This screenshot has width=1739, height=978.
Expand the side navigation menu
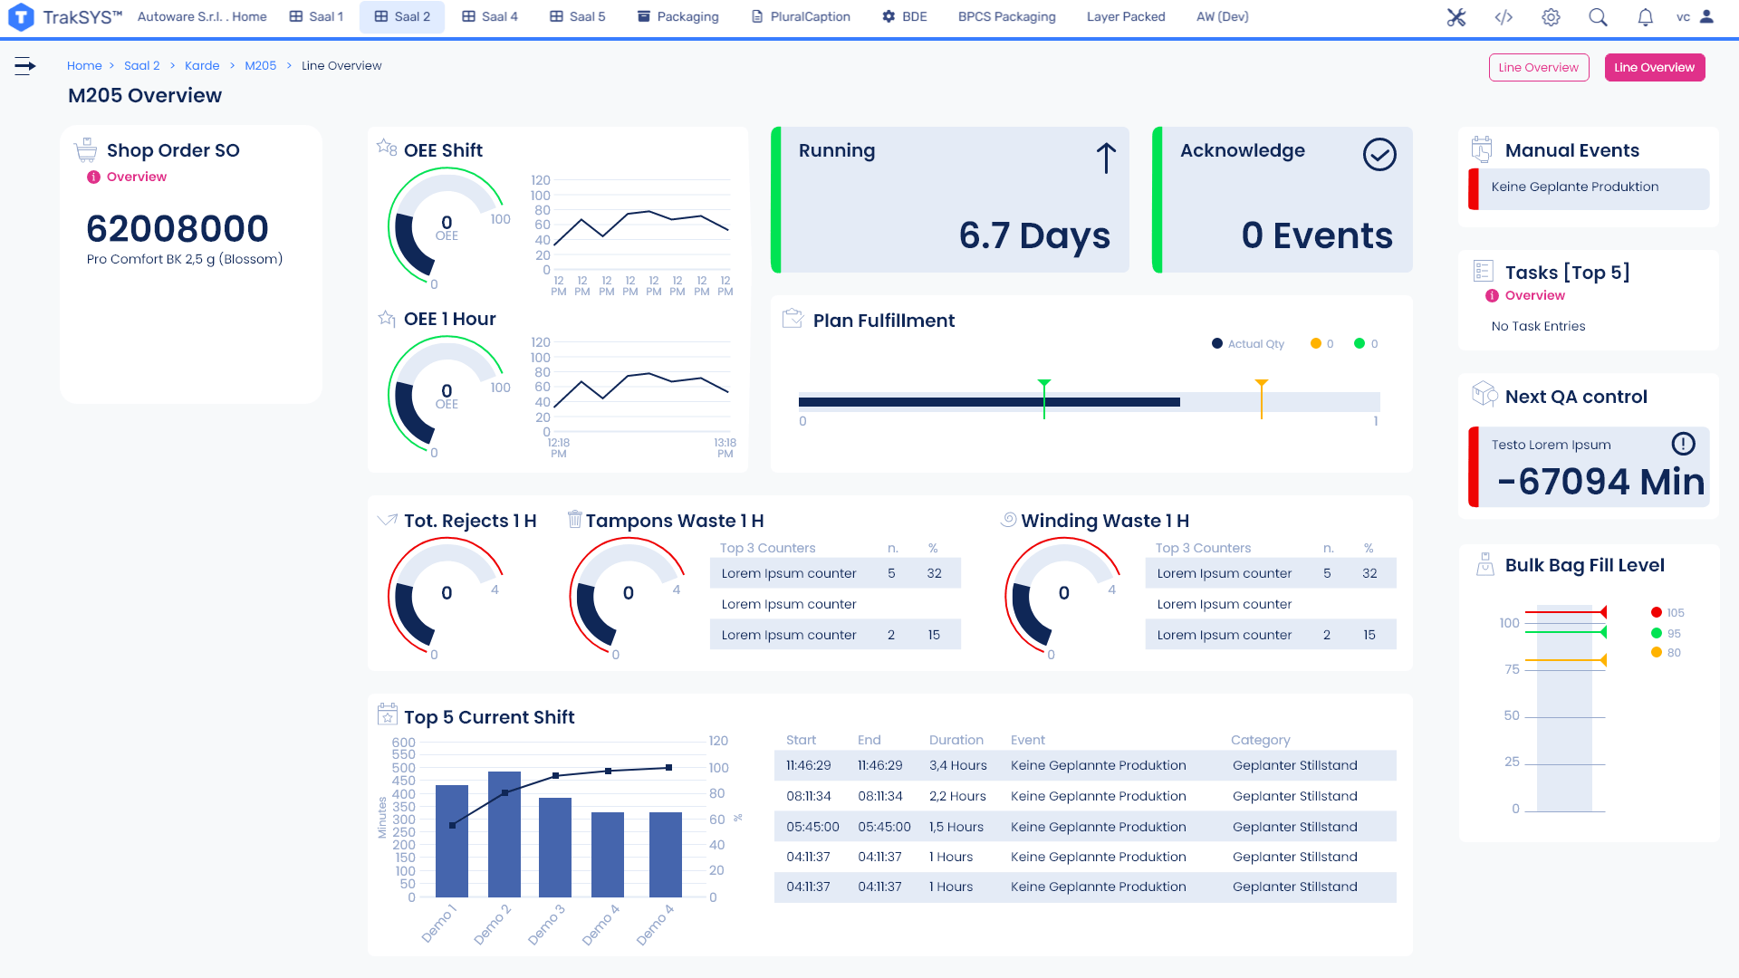[x=25, y=65]
